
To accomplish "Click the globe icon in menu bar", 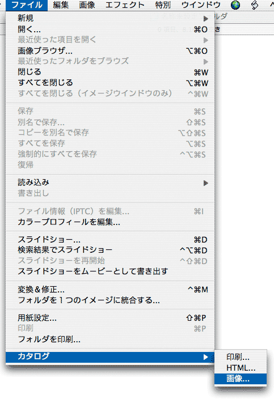I will [x=235, y=5].
